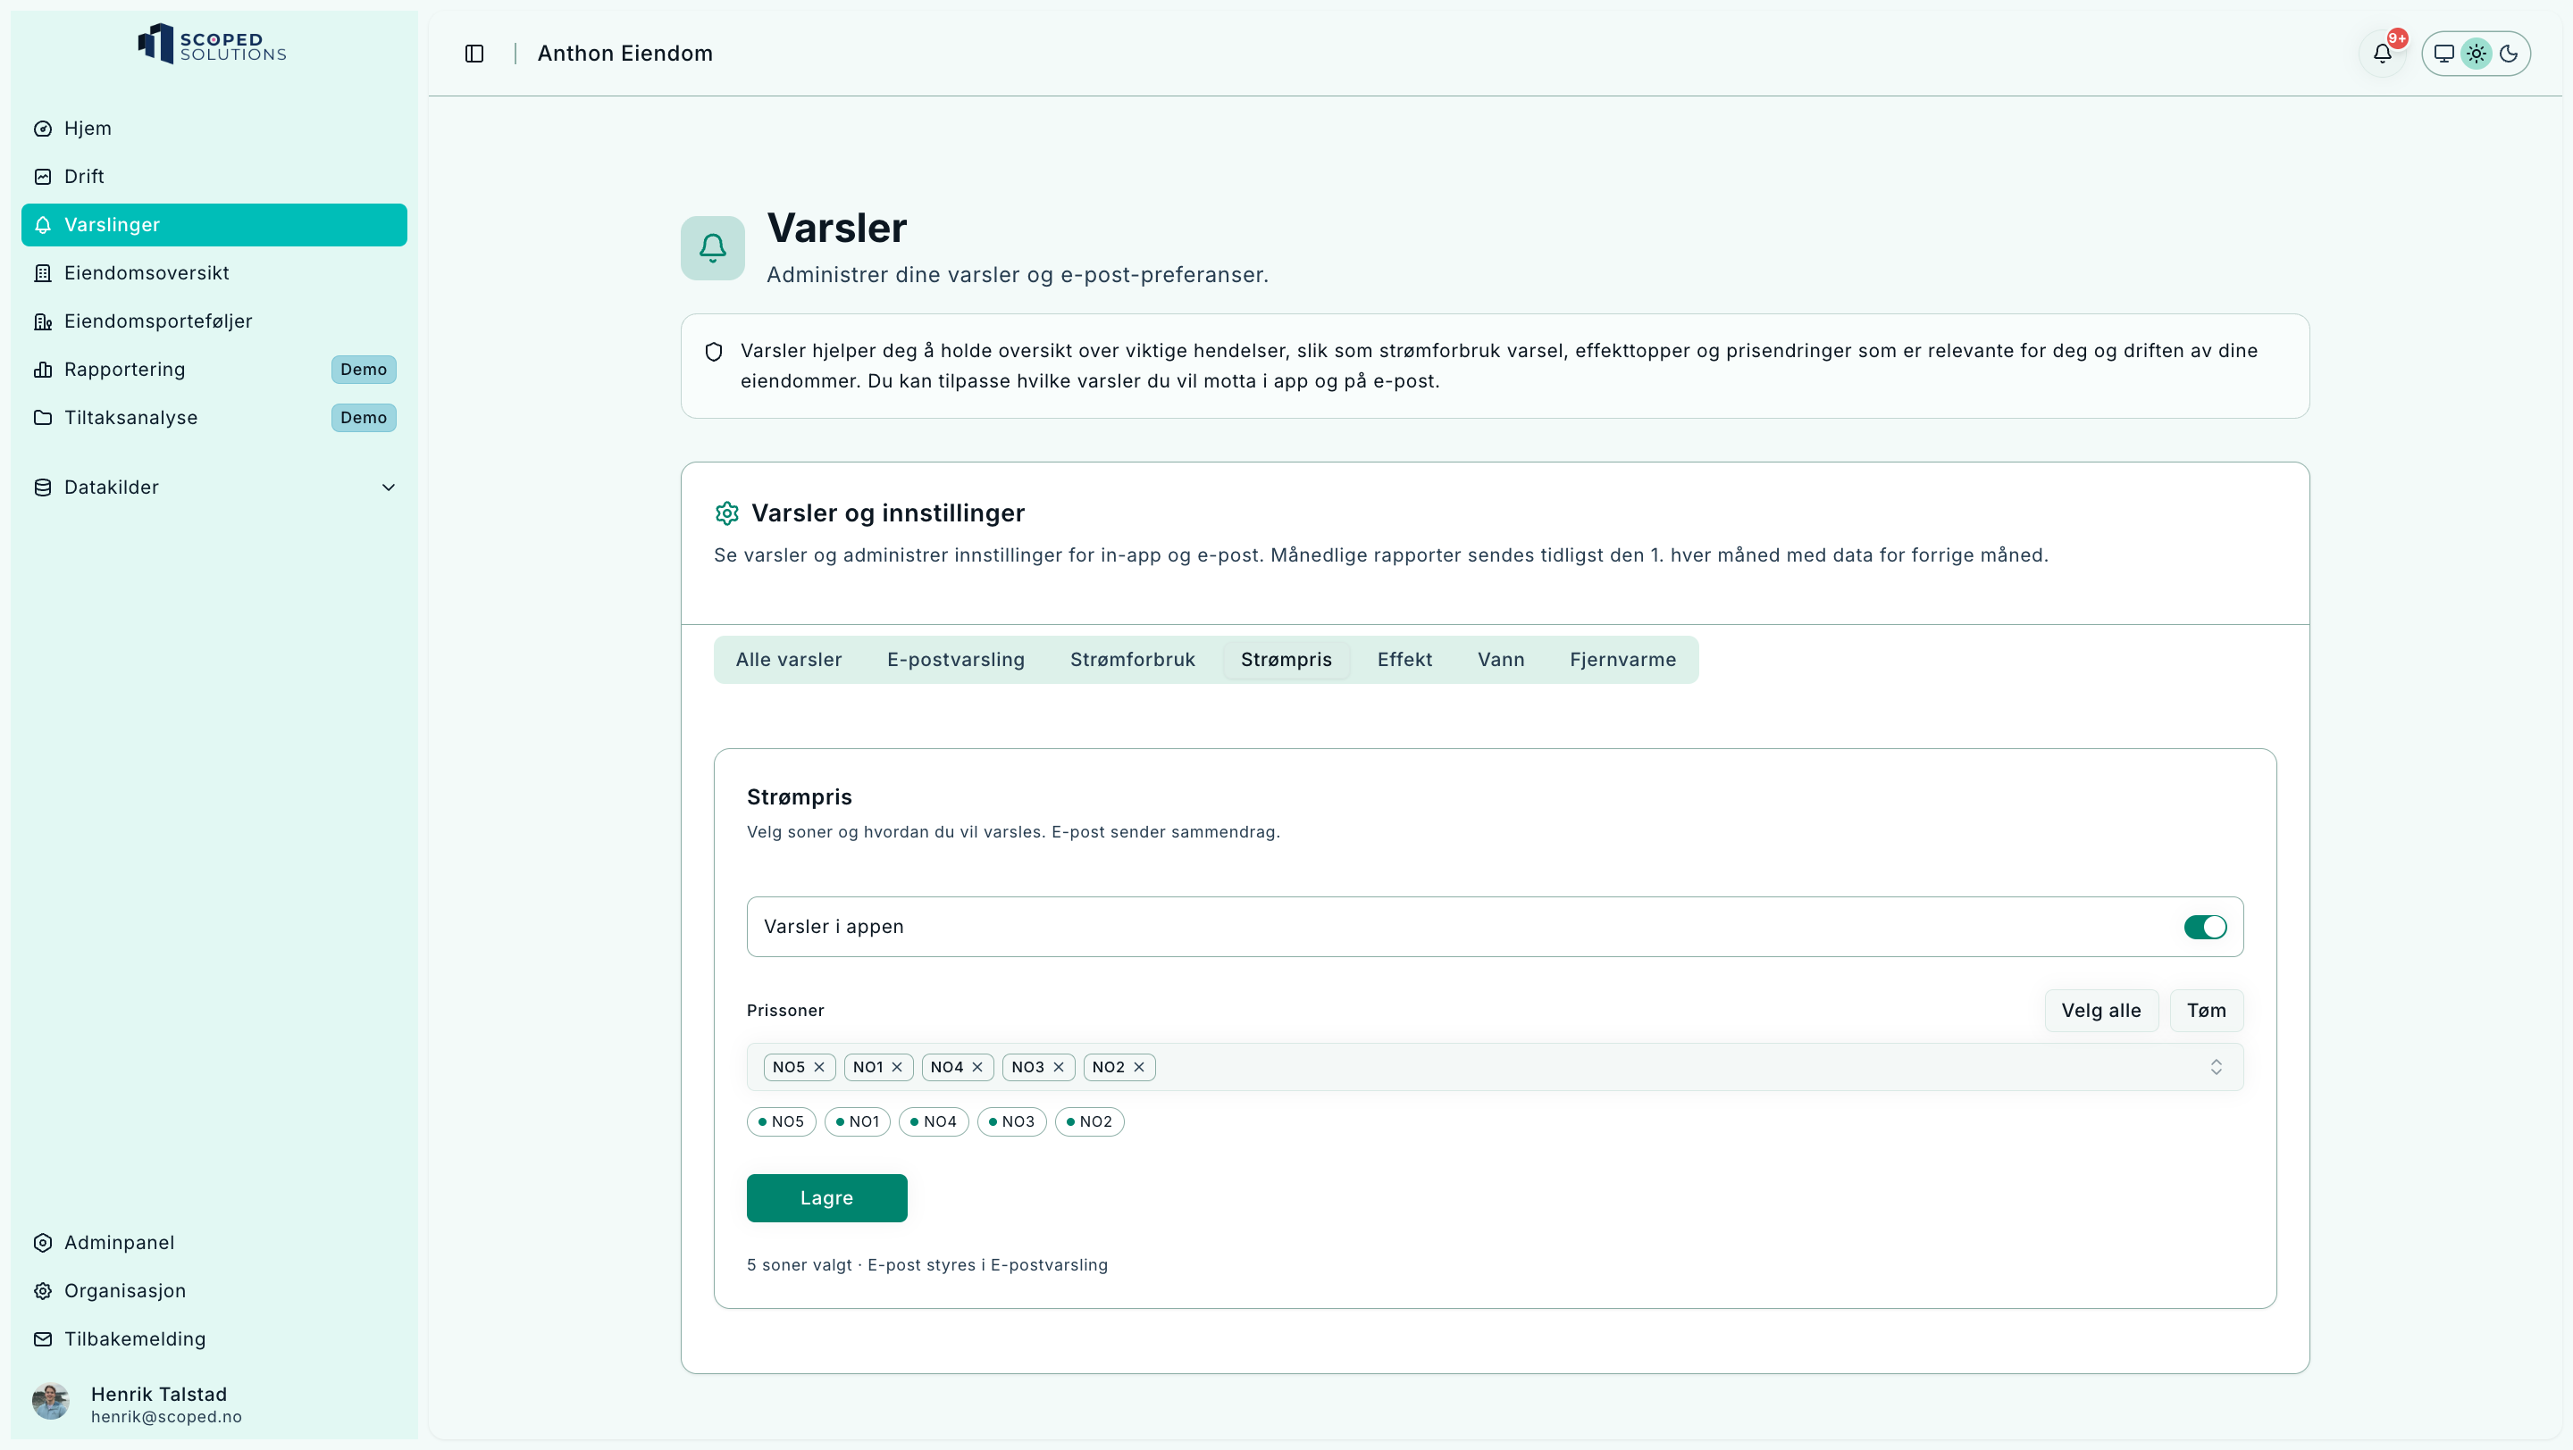Image resolution: width=2573 pixels, height=1450 pixels.
Task: Switch to the Effekt tab
Action: [x=1404, y=660]
